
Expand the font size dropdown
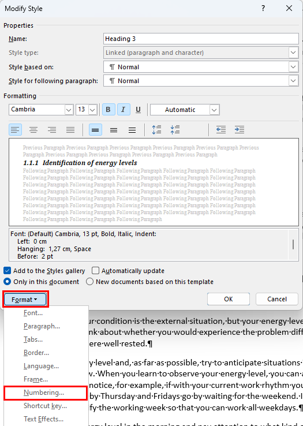[x=93, y=110]
